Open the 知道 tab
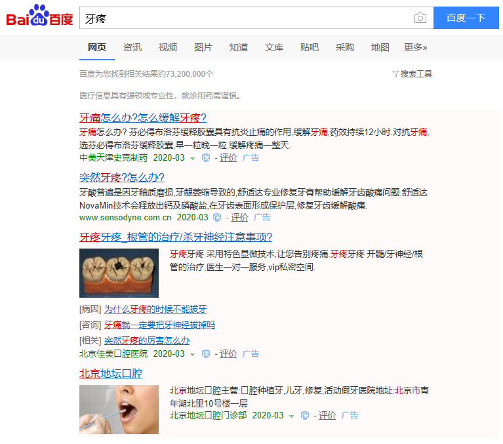The image size is (503, 444). [x=238, y=47]
